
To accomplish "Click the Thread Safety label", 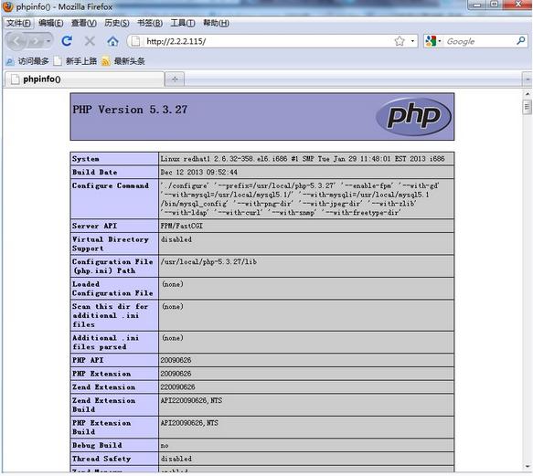I will point(101,459).
